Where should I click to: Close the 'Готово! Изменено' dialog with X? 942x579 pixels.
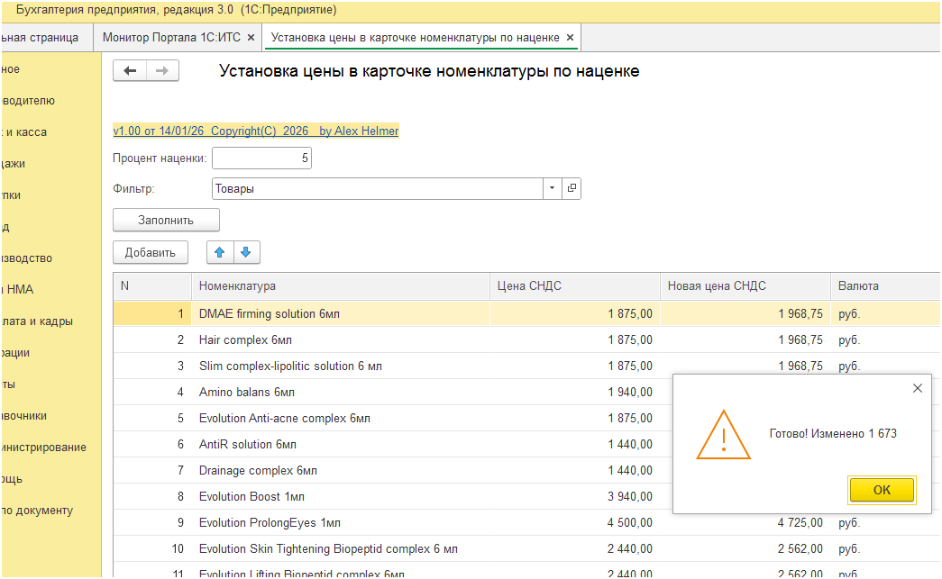pyautogui.click(x=918, y=388)
